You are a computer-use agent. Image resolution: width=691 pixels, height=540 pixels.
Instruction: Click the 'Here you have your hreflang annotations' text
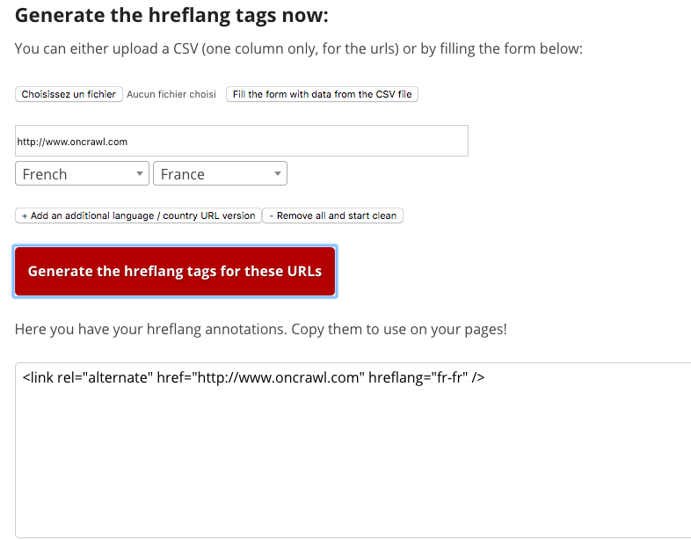[261, 329]
